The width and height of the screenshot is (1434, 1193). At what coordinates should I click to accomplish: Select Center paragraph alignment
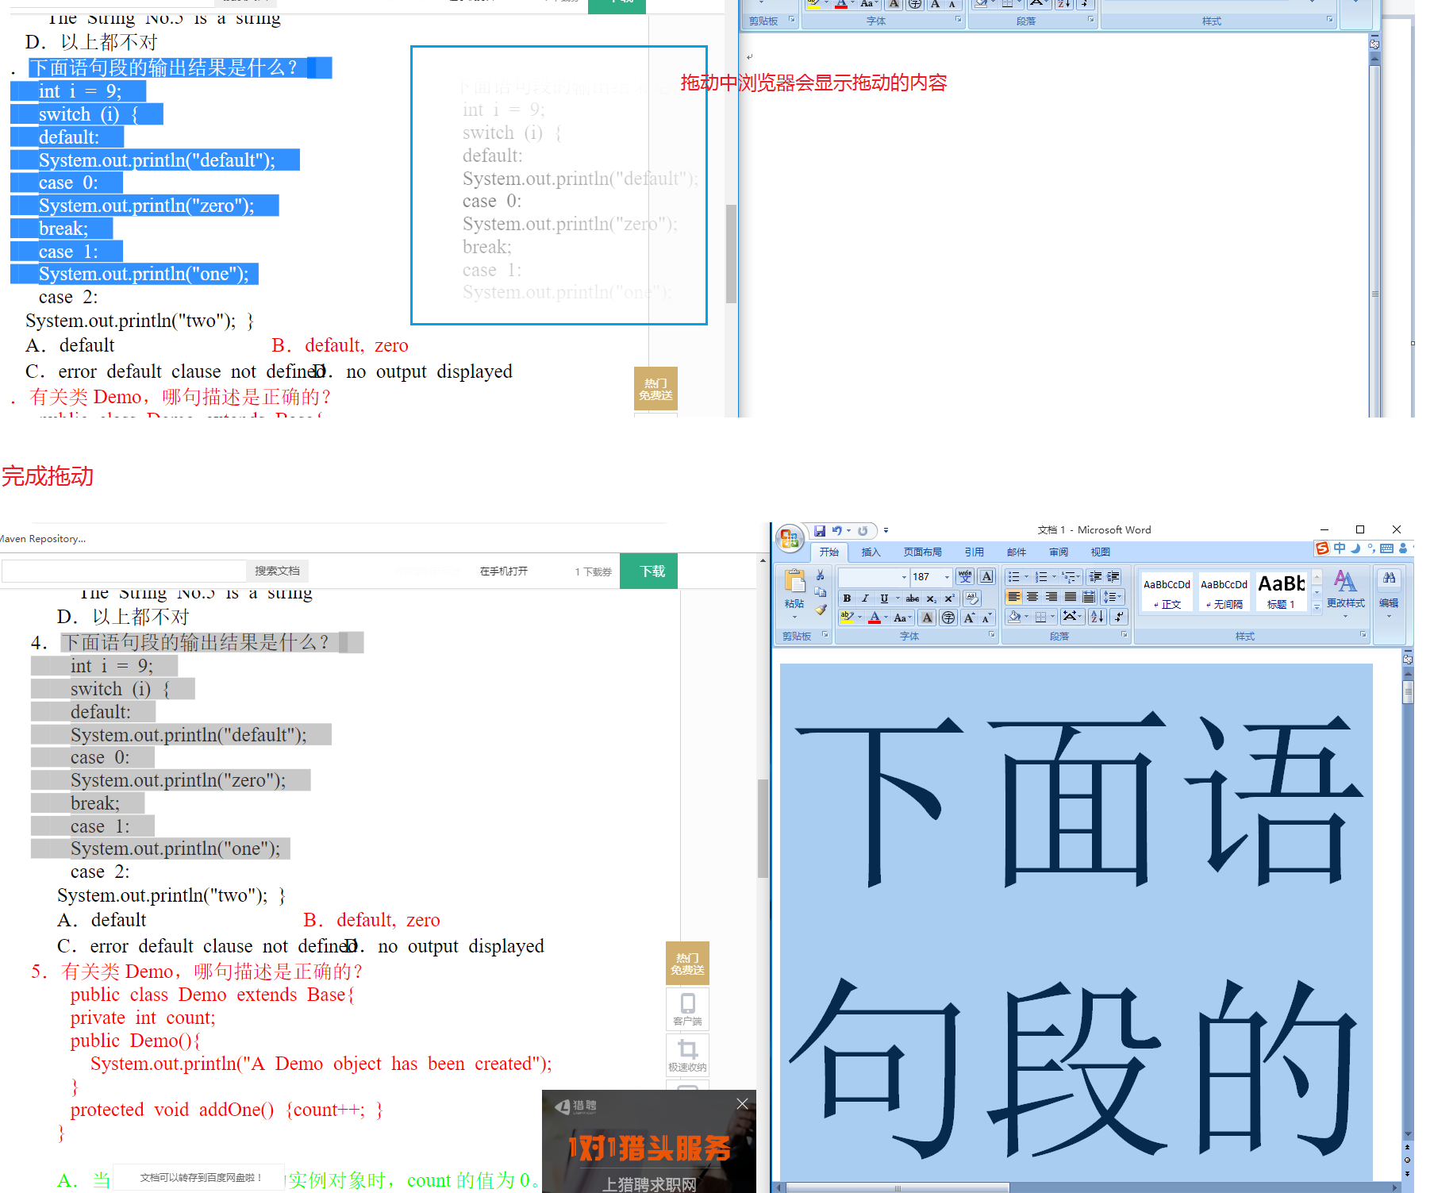click(1032, 597)
